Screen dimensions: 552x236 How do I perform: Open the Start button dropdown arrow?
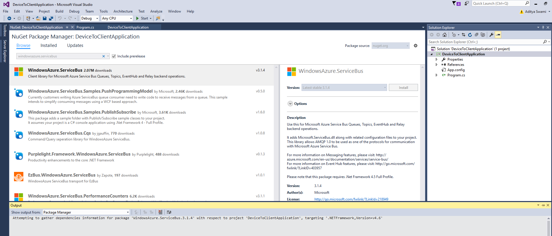coord(151,18)
